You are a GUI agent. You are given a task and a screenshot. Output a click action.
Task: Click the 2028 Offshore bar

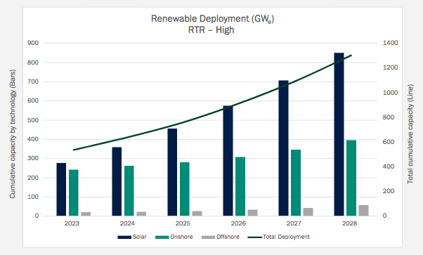(364, 211)
